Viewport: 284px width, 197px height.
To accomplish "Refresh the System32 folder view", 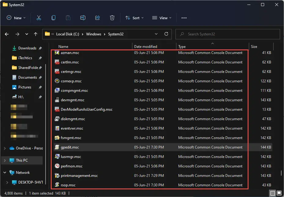I will pyautogui.click(x=166, y=34).
